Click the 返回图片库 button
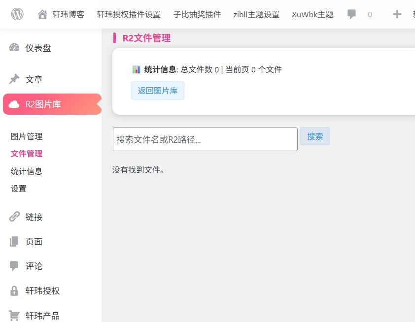This screenshot has height=322, width=415. pyautogui.click(x=158, y=91)
